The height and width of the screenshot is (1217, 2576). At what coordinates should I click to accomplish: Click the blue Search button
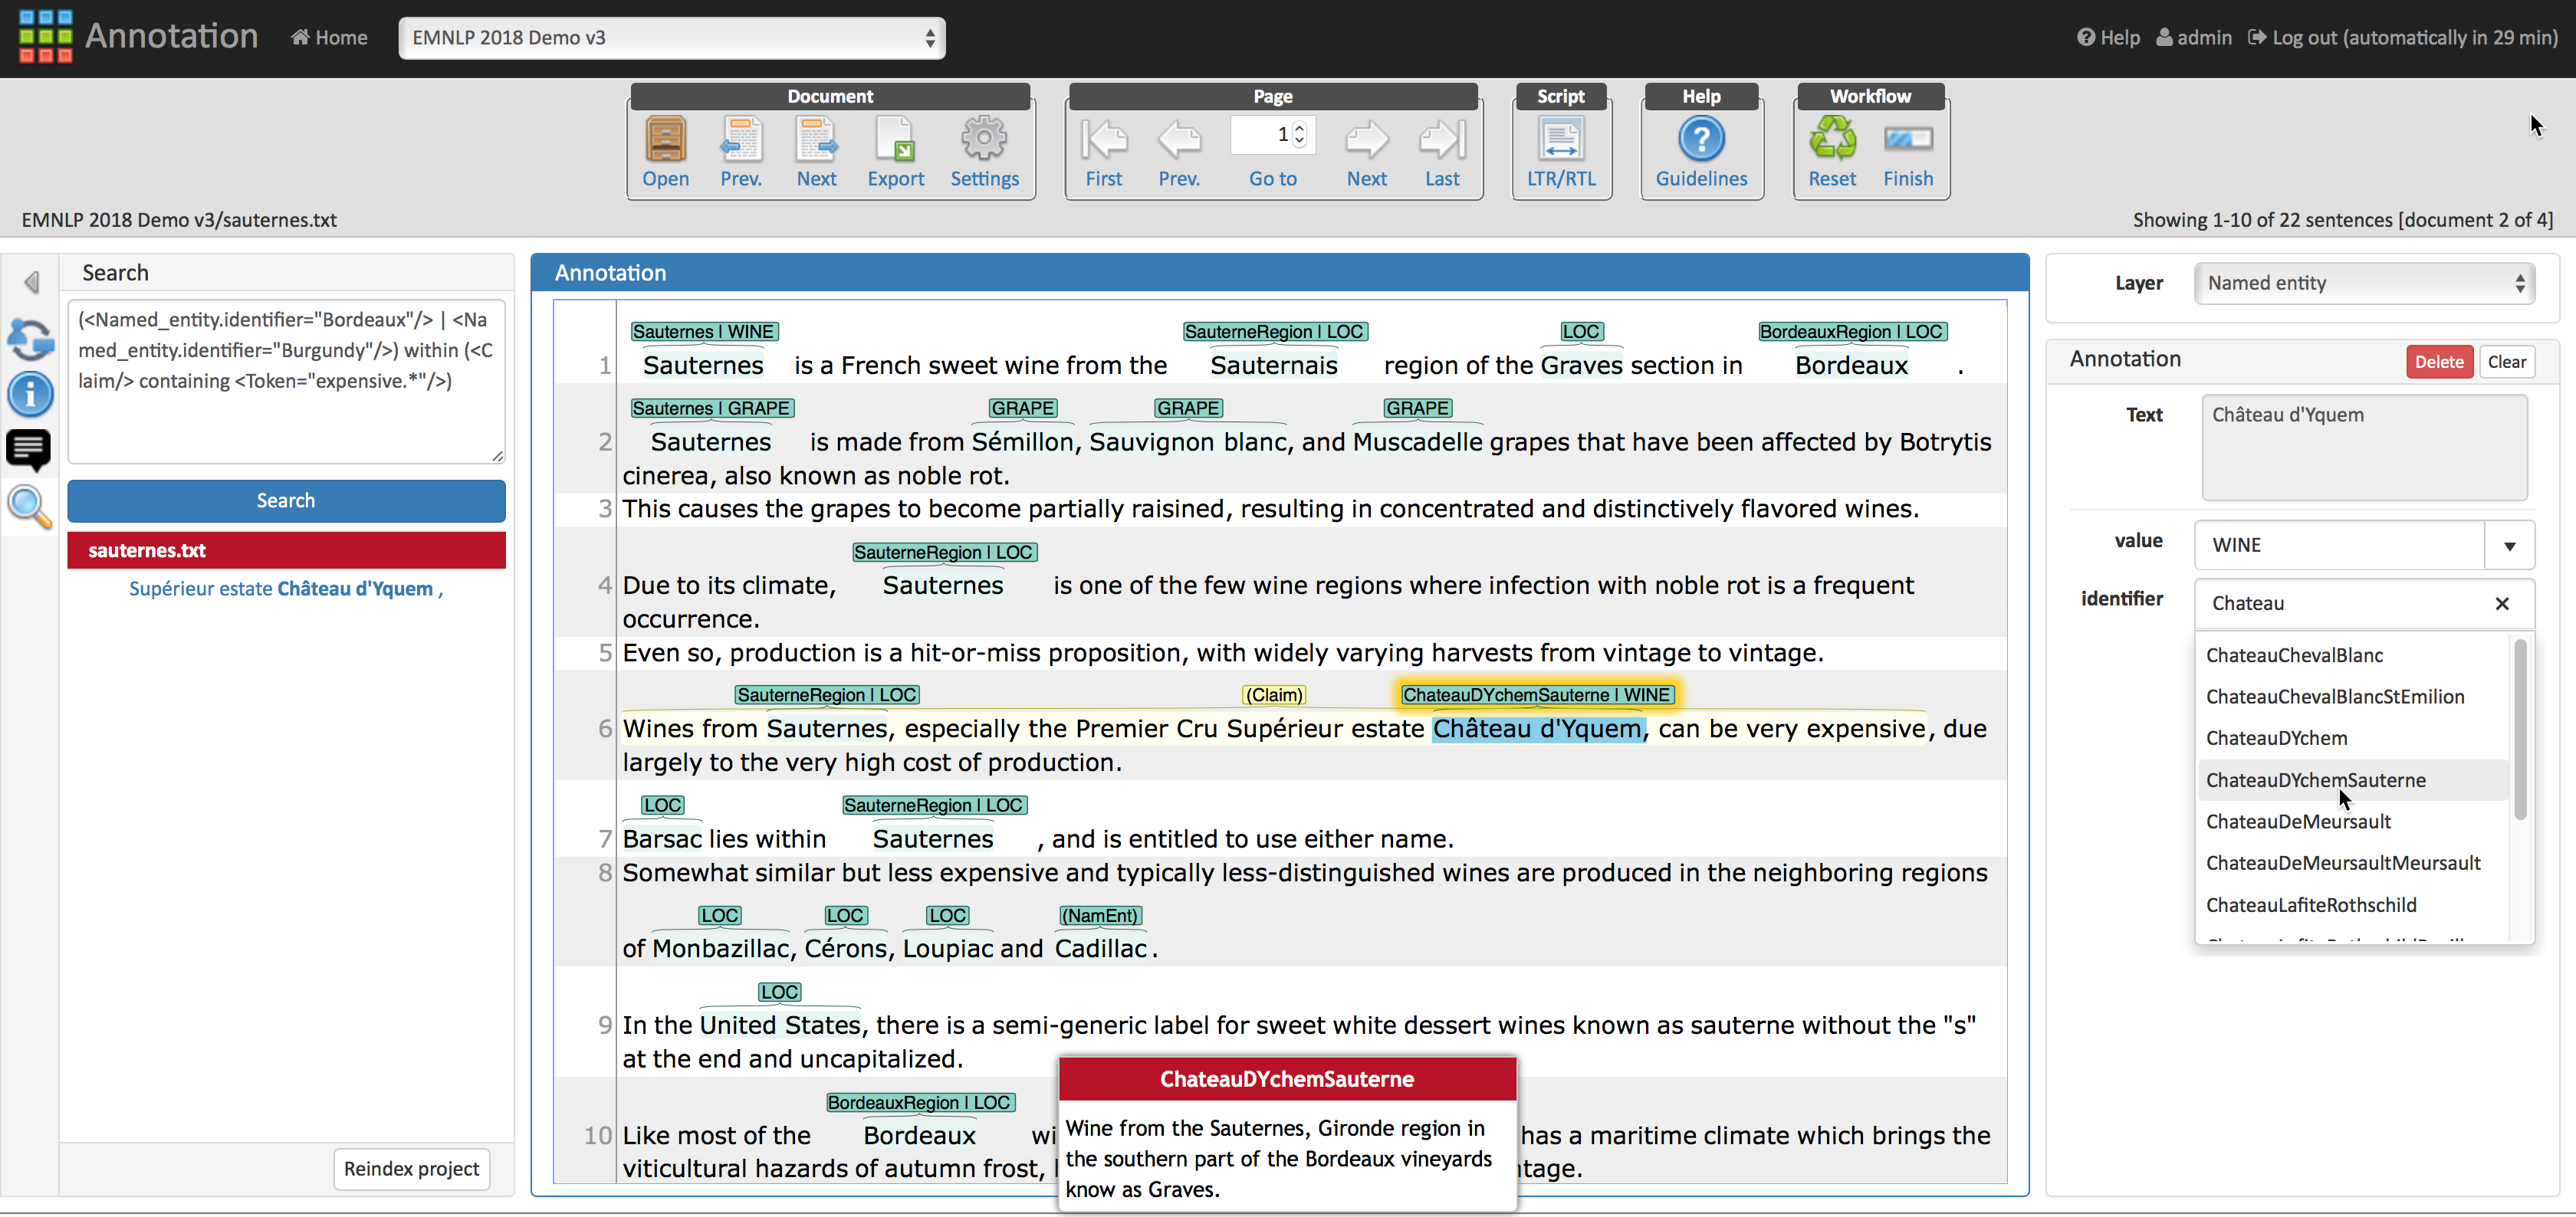(x=286, y=500)
